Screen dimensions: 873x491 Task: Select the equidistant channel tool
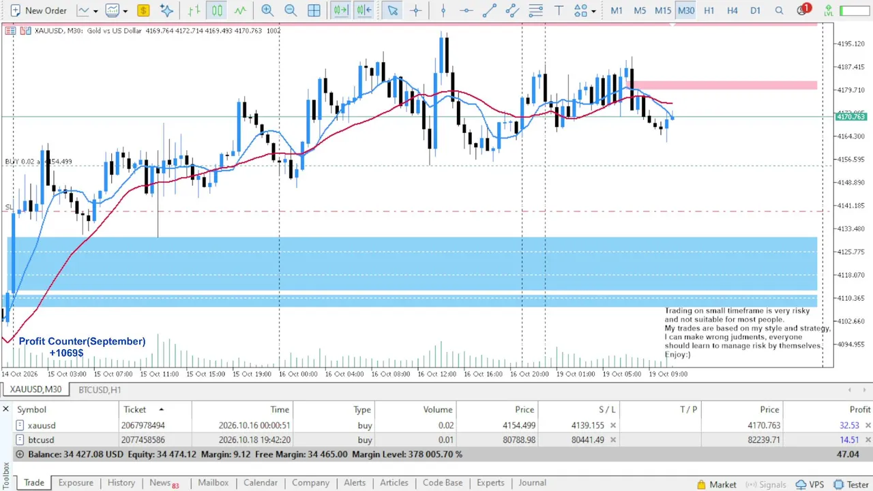coord(513,10)
